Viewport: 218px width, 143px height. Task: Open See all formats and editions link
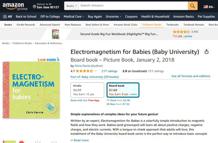tap(191, 76)
